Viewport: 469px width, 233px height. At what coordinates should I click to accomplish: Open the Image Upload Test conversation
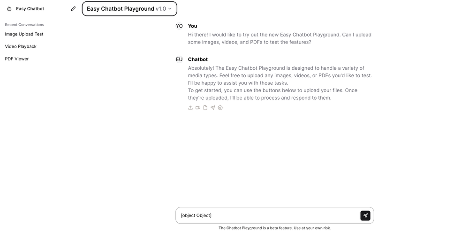point(24,34)
